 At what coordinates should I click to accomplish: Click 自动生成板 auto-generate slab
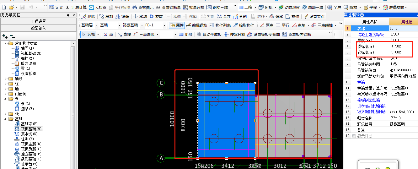click(x=209, y=35)
